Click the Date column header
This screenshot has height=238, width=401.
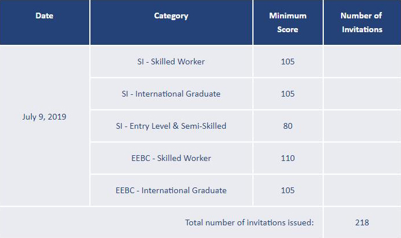tap(44, 16)
